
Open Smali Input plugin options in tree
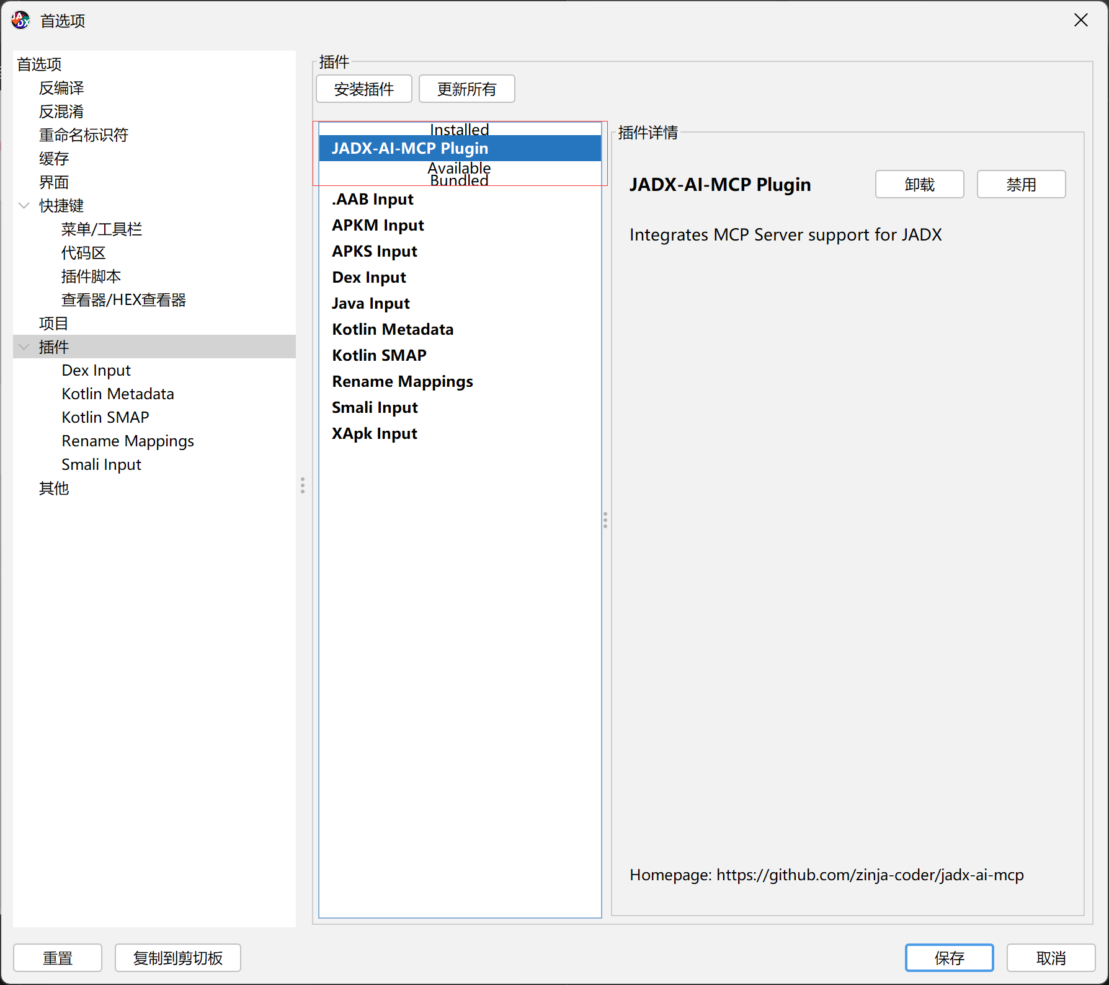[102, 465]
